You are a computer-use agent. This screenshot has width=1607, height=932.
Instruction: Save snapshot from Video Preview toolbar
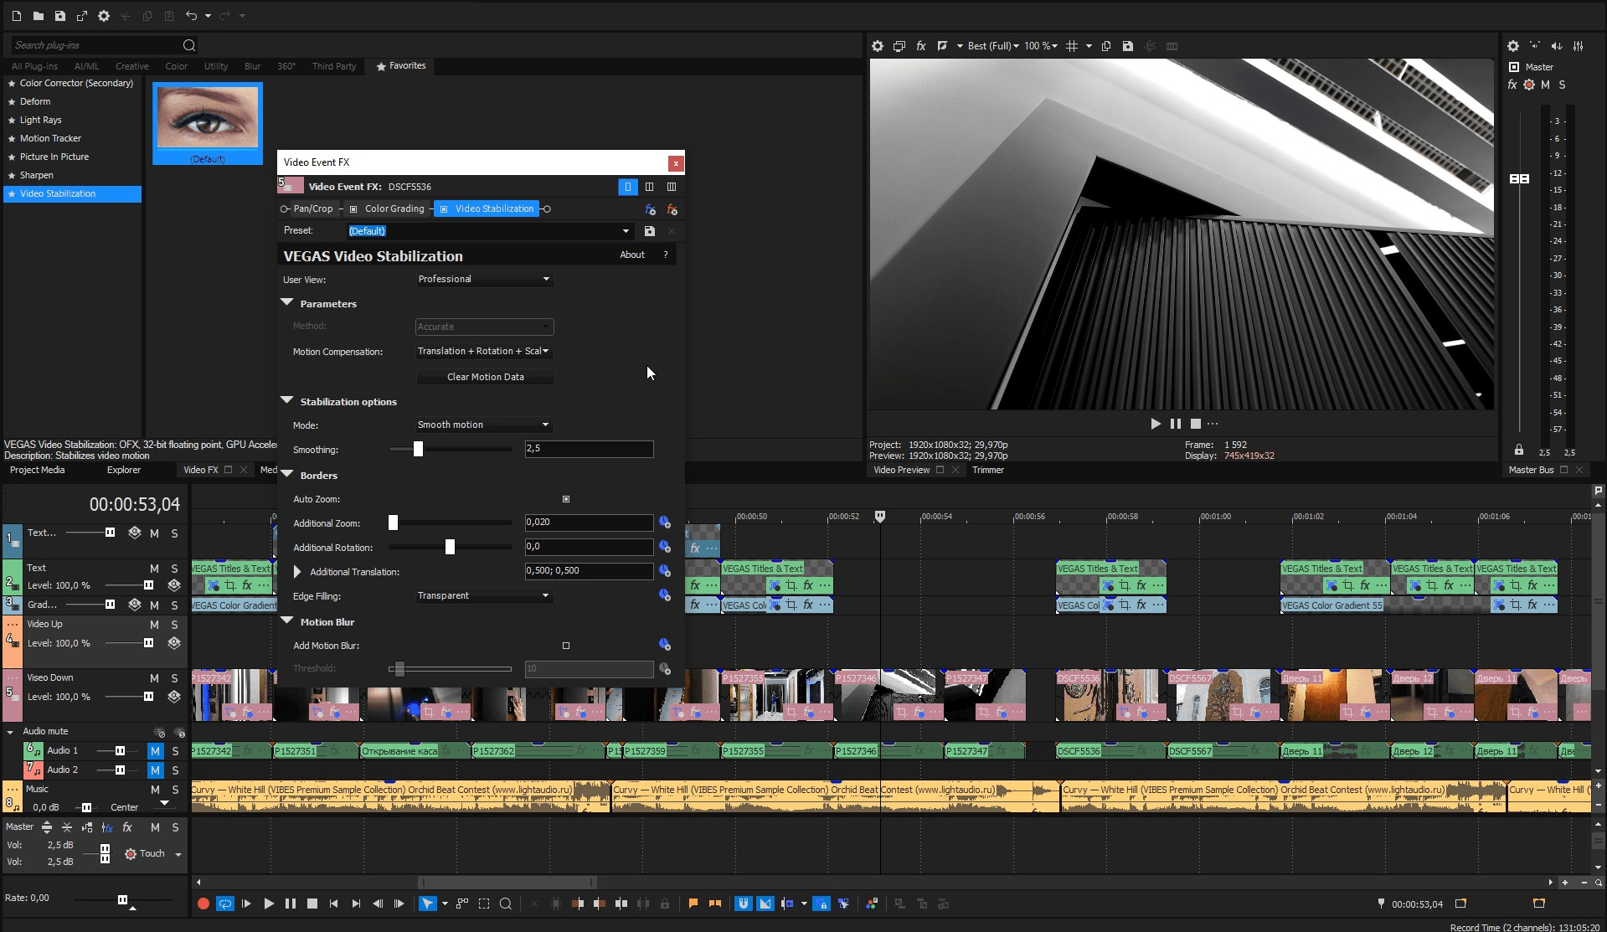[x=1128, y=46]
